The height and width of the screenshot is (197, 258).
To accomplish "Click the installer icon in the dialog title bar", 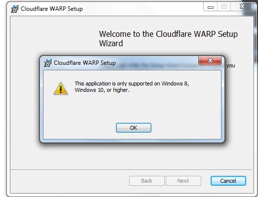I will (47, 63).
